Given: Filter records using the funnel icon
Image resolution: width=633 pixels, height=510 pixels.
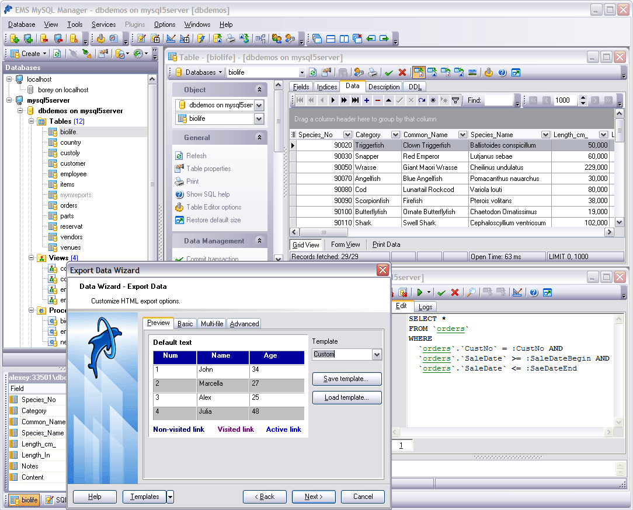Looking at the screenshot, I should [455, 100].
